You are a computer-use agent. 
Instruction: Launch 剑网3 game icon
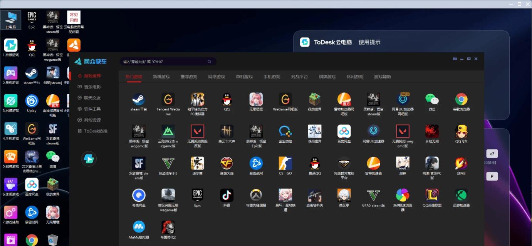(x=461, y=163)
